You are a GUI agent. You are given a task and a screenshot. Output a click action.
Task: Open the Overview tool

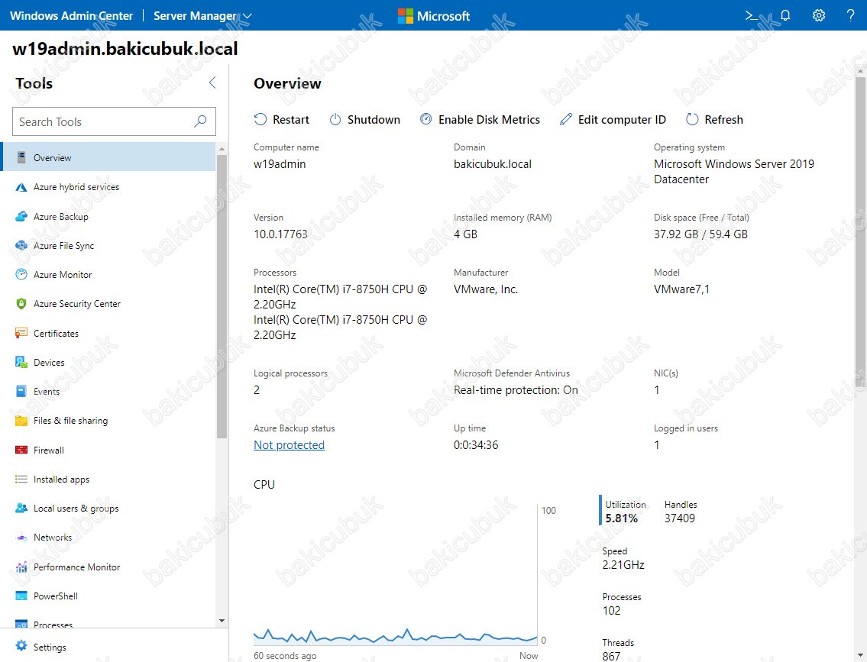[108, 157]
